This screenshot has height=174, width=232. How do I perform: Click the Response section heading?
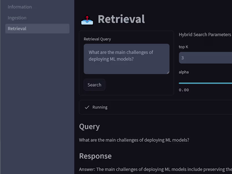95,156
